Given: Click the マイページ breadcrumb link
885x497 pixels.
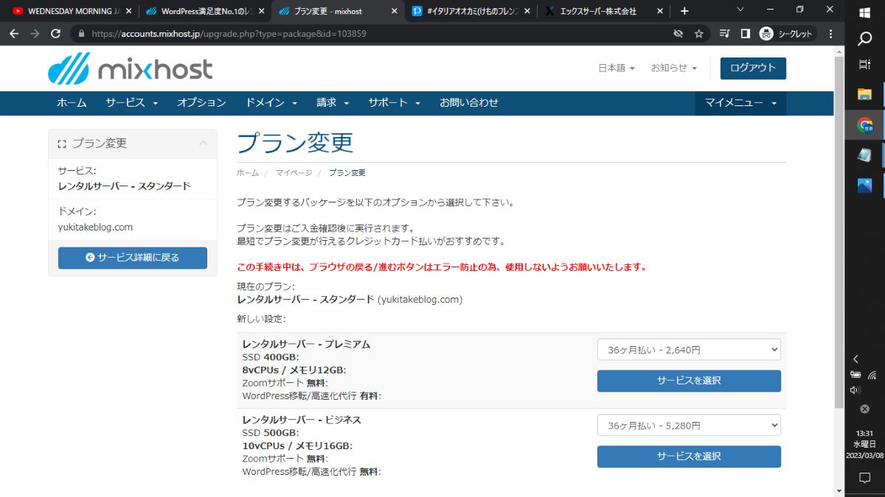Looking at the screenshot, I should 294,173.
